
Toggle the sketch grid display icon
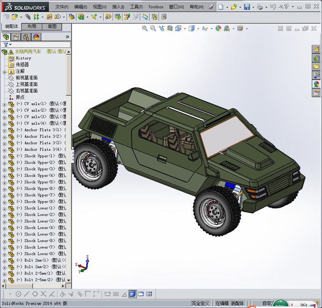pyautogui.click(x=116, y=294)
